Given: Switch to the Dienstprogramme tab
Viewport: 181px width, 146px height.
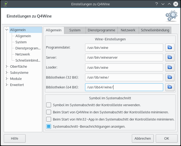Looking at the screenshot, I should click(x=102, y=30).
